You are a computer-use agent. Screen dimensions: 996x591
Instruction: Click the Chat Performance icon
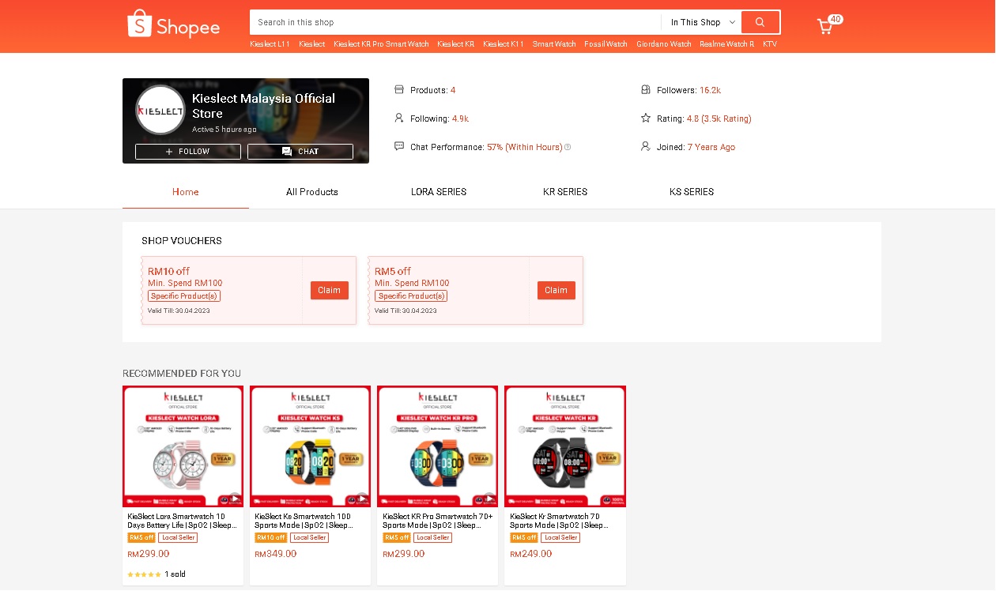pyautogui.click(x=399, y=147)
